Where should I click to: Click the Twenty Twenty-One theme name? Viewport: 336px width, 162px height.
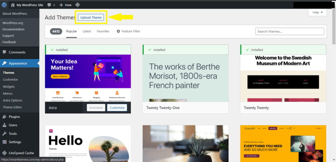pos(163,108)
